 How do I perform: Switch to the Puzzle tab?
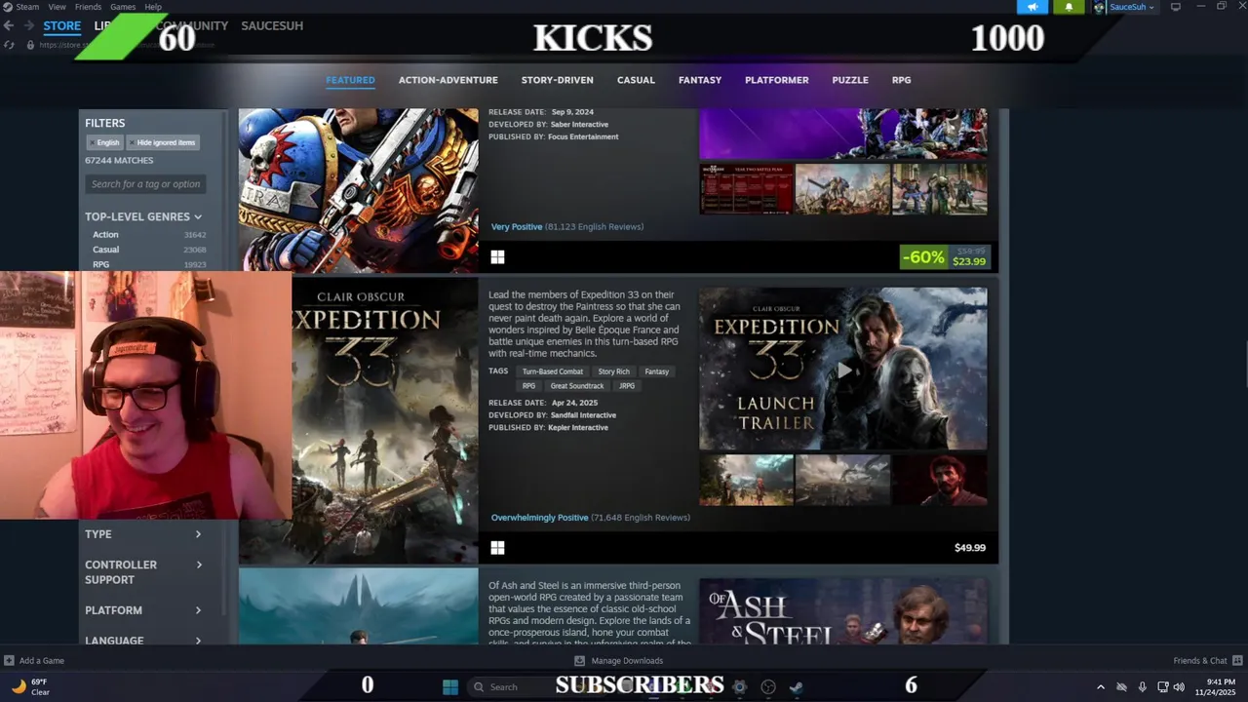point(850,80)
